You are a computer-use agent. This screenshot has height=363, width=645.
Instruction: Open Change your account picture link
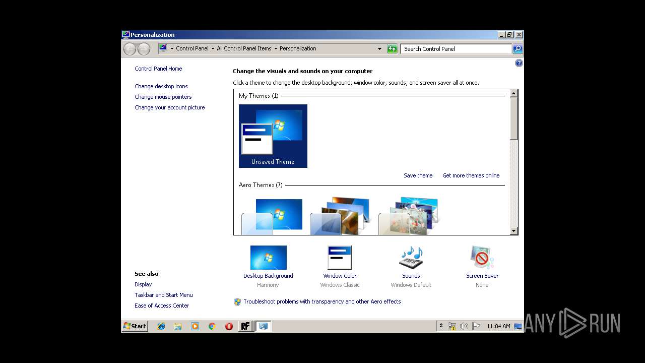pyautogui.click(x=169, y=107)
